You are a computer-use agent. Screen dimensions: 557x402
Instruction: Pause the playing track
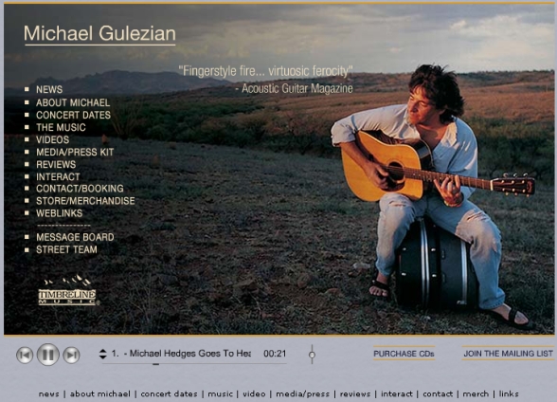click(x=48, y=355)
